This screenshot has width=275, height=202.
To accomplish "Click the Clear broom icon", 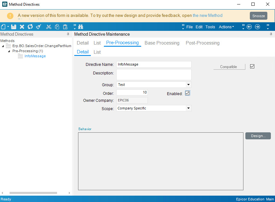I will 39,27.
